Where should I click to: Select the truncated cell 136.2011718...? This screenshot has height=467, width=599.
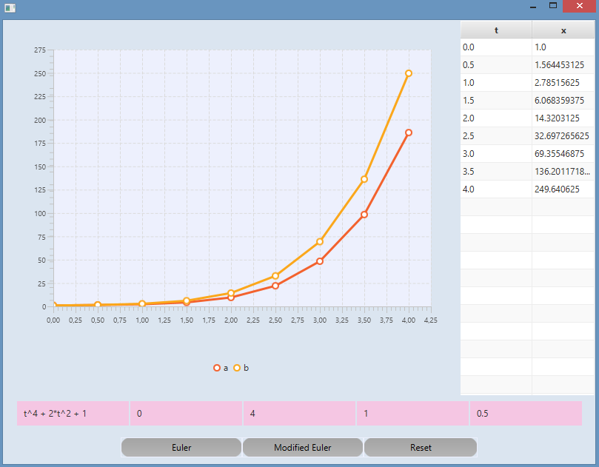563,172
